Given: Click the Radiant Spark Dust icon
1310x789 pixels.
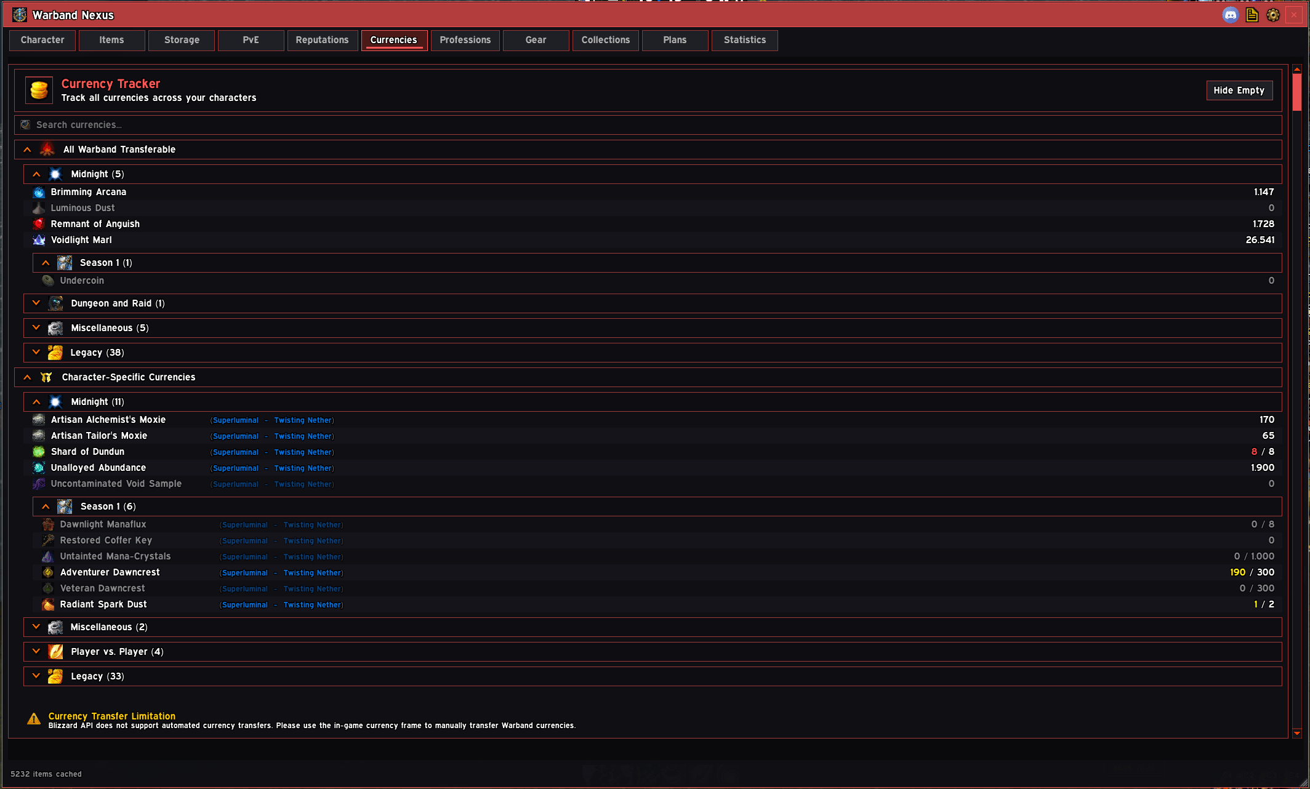Looking at the screenshot, I should 48,604.
